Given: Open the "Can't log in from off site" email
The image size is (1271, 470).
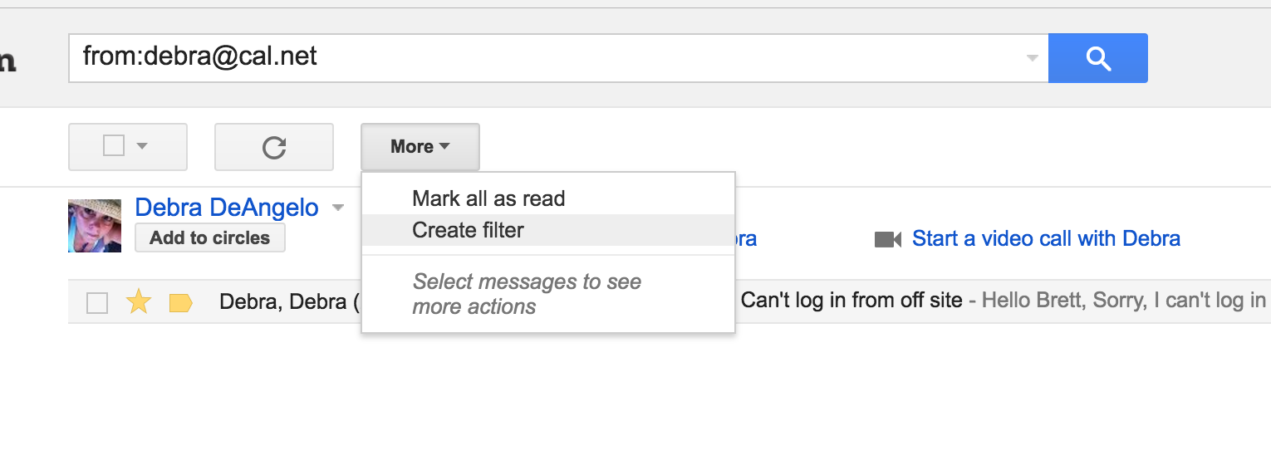Looking at the screenshot, I should coord(851,301).
